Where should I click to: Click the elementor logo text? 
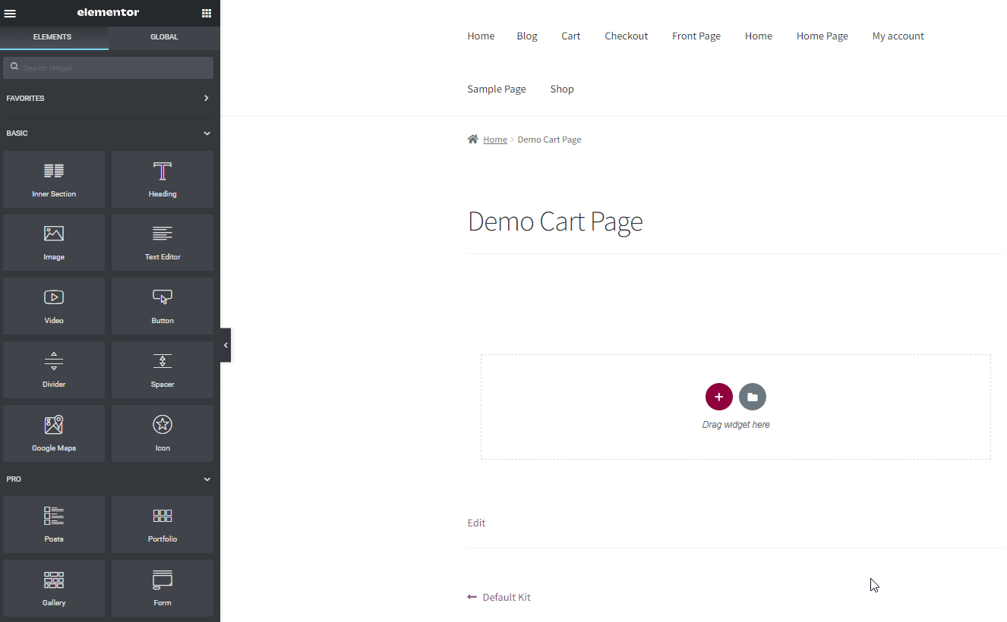[x=108, y=13]
